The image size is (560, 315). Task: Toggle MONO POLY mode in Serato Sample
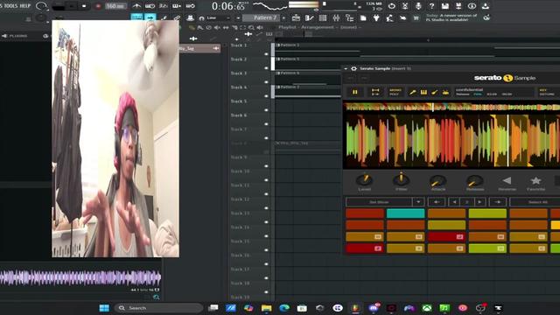pyautogui.click(x=395, y=92)
